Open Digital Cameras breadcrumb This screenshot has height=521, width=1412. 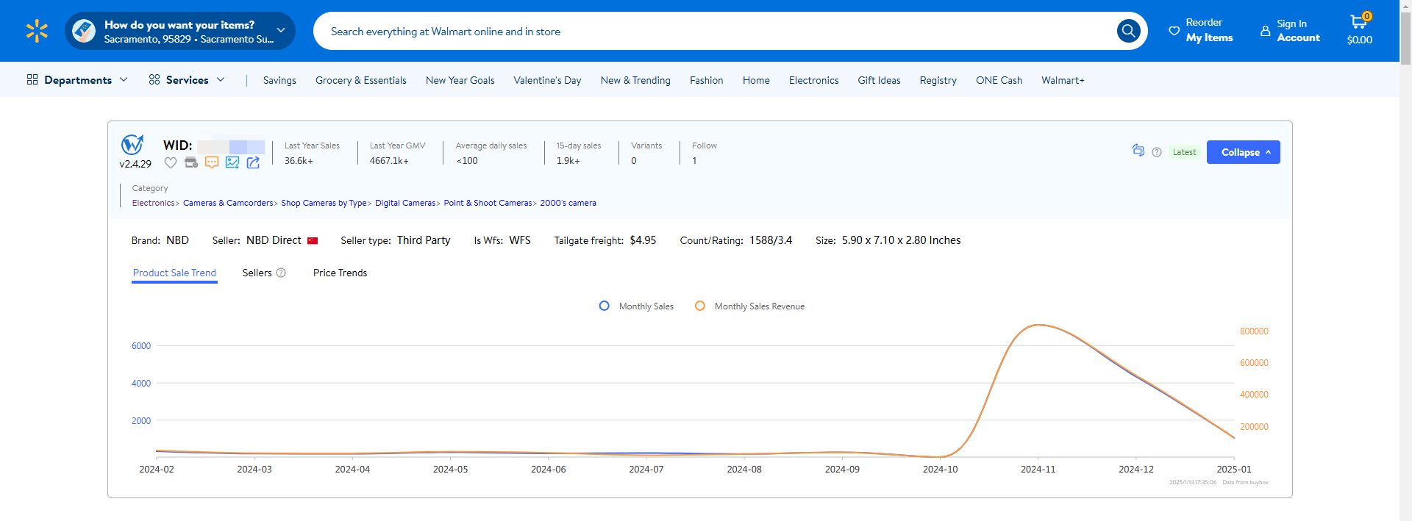coord(405,203)
